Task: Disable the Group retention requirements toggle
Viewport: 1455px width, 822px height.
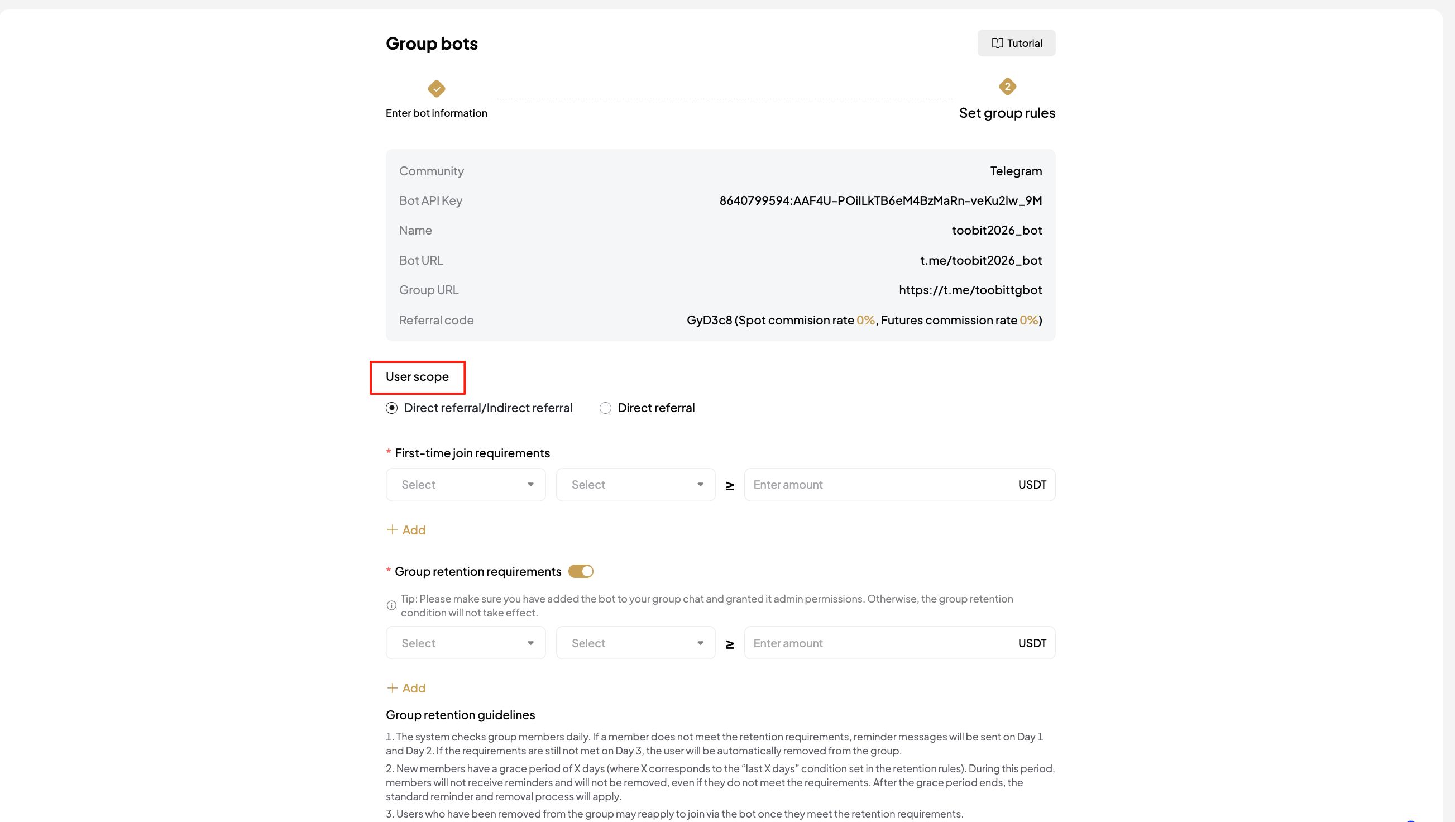Action: point(581,572)
